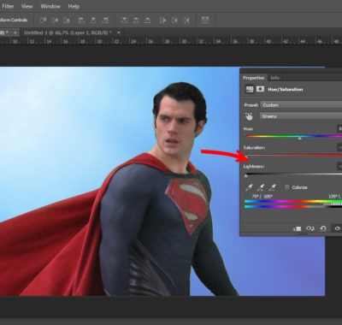Open the Window menu
The image size is (342, 325).
pos(50,6)
